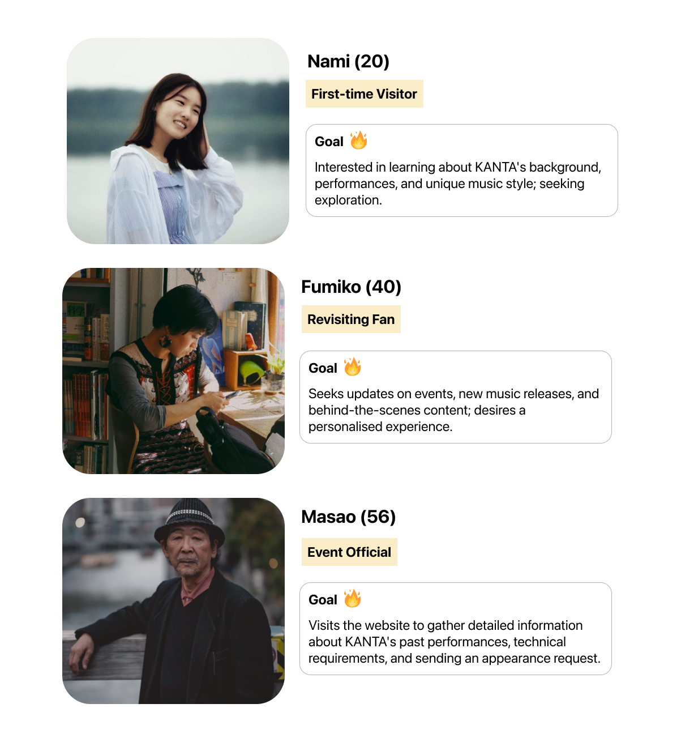Click the fire icon in Fumiko's Goal card
681x742 pixels.
click(352, 366)
